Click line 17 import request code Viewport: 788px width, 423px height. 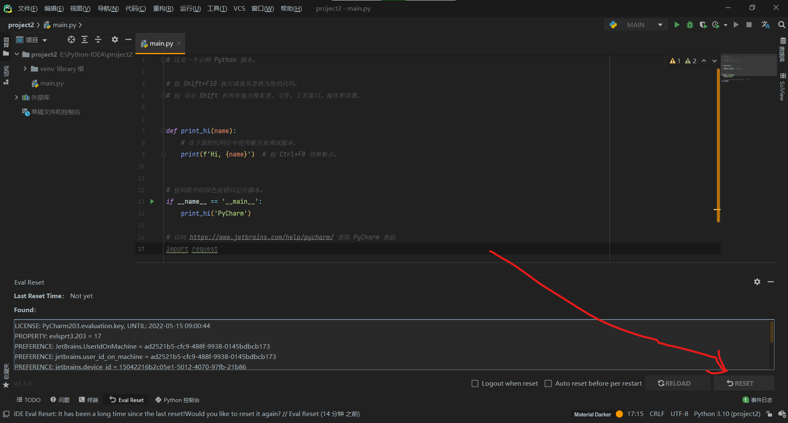pyautogui.click(x=192, y=249)
